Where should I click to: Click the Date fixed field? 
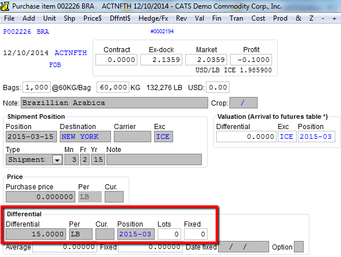[x=244, y=247]
